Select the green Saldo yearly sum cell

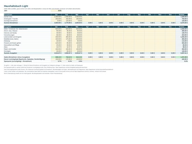182,57
